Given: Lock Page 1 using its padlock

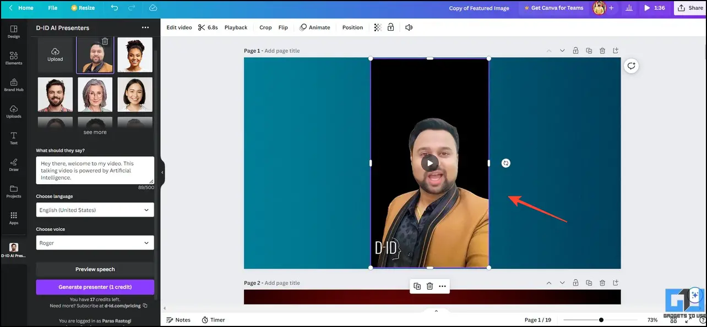Looking at the screenshot, I should pos(575,51).
